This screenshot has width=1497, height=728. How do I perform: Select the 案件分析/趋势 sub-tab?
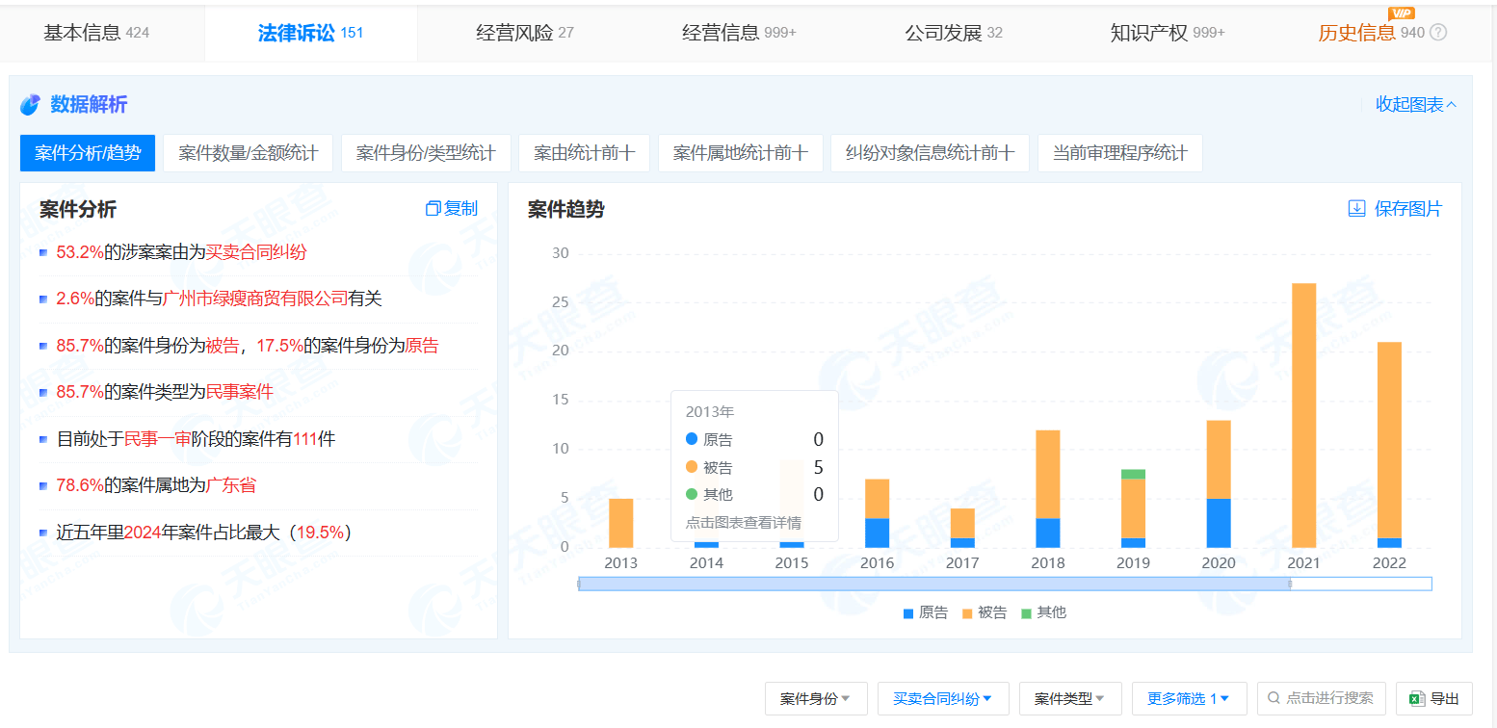click(x=88, y=153)
